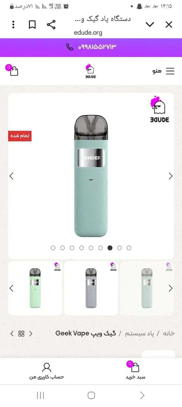Go to homepage via center EDUDE logo
This screenshot has height=407, width=182.
click(90, 71)
